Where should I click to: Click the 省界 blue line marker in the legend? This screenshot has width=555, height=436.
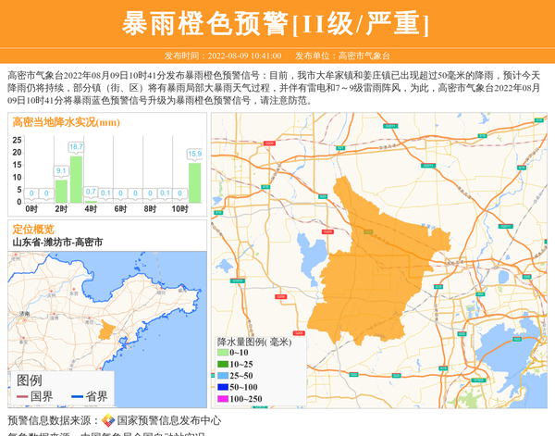click(x=77, y=397)
